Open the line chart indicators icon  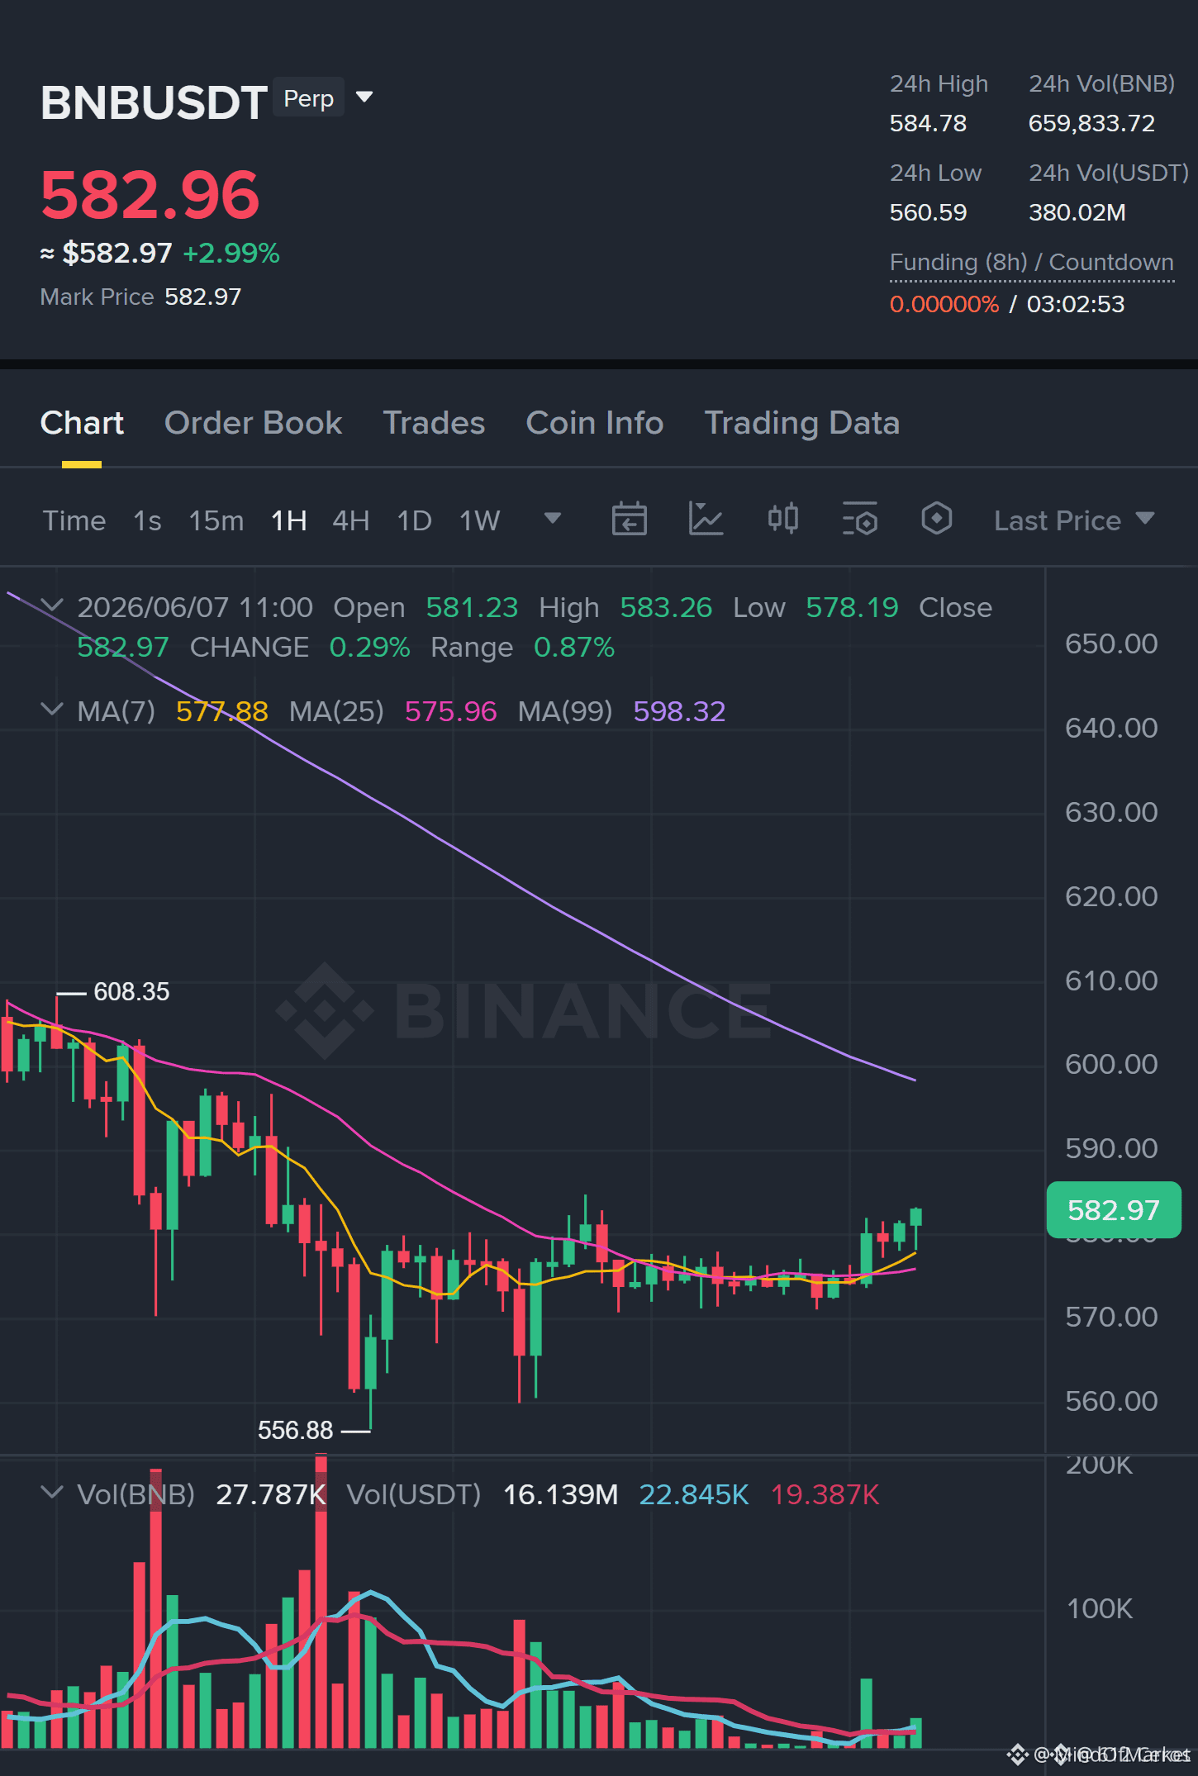click(x=706, y=520)
